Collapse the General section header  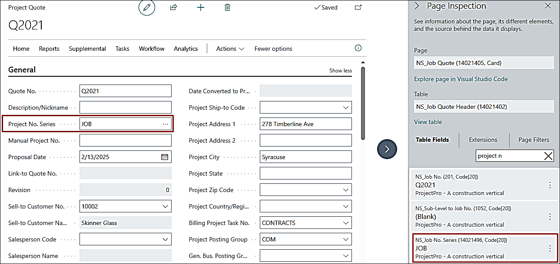[x=22, y=70]
